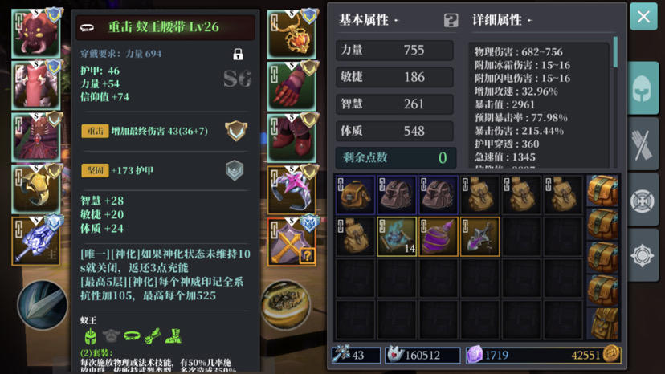Open the target crosshair sidebar icon
Viewport: 665px width, 374px height.
(643, 201)
